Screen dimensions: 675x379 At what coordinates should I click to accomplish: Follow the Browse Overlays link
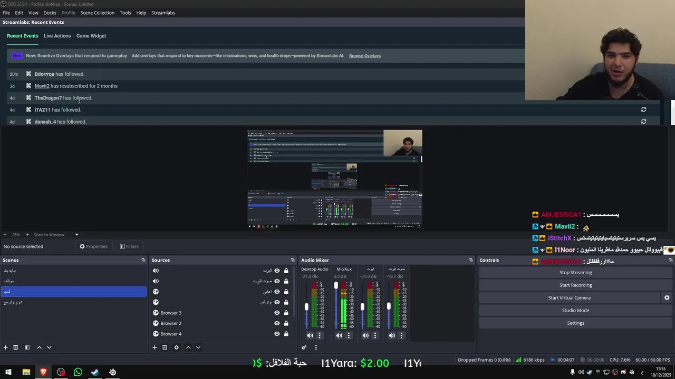(364, 56)
